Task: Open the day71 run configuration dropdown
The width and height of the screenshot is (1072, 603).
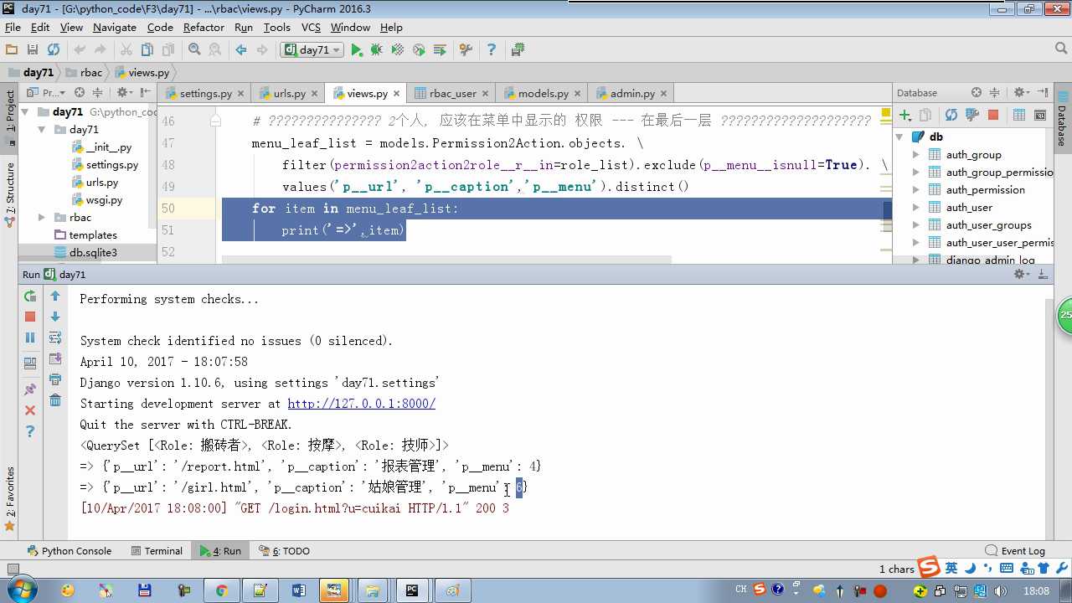Action: [313, 50]
